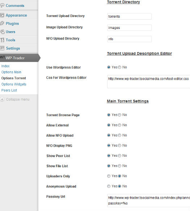
Task: Click the Css For Wordpress Editor textbox
Action: coord(148,82)
